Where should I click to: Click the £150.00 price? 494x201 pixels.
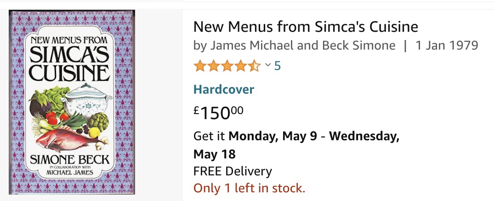point(218,112)
